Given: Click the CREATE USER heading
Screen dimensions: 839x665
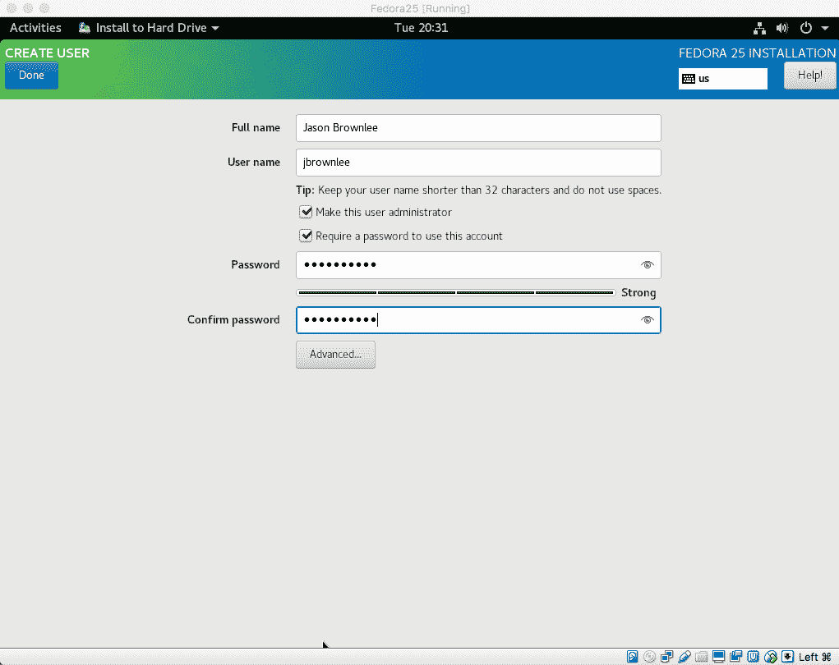Looking at the screenshot, I should pos(47,53).
